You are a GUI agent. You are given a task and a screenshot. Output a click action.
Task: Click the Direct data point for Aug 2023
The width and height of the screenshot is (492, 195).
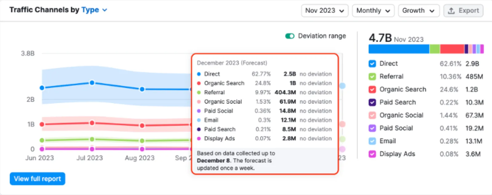click(x=142, y=89)
